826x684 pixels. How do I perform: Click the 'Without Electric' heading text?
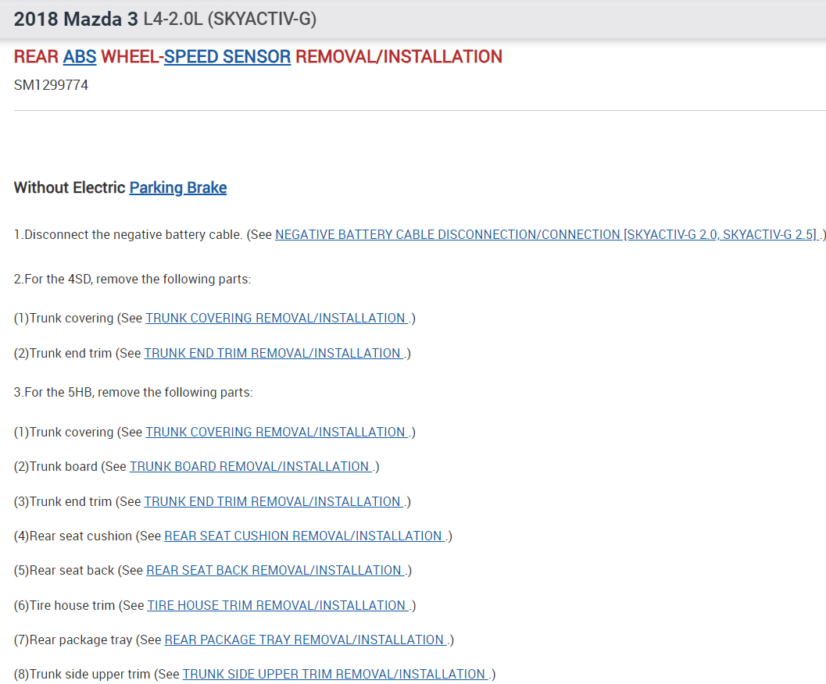pos(70,187)
